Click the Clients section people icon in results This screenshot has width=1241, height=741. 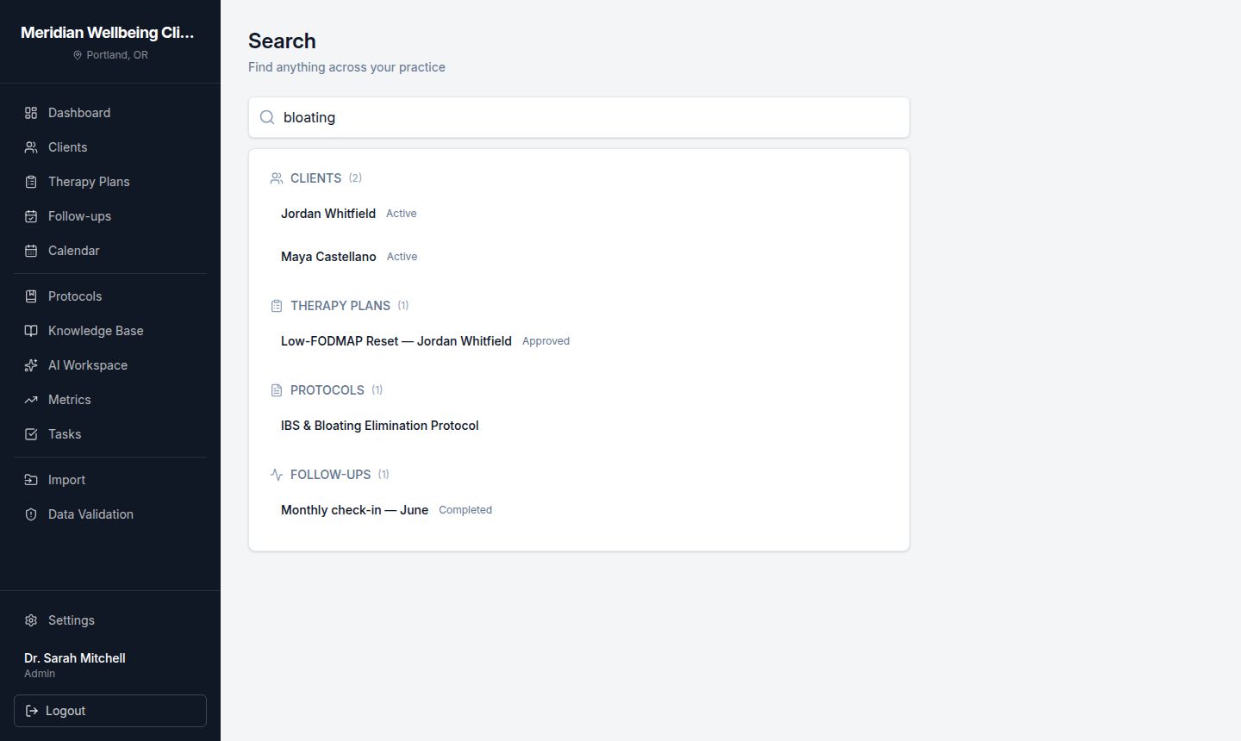[277, 178]
